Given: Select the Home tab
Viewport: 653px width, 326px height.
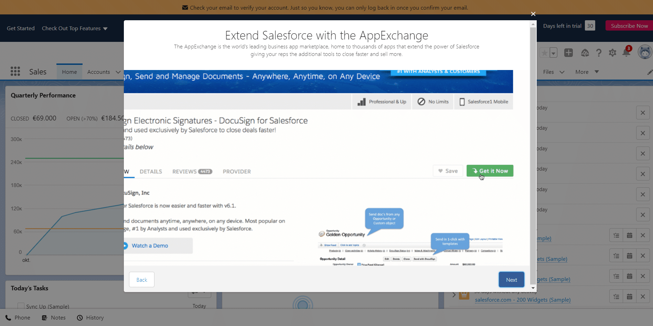Looking at the screenshot, I should click(x=69, y=72).
